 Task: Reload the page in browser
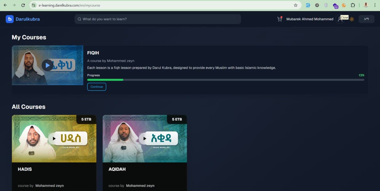point(23,5)
